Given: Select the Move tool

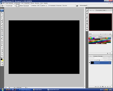Looking at the screenshot, I should pos(2,13).
